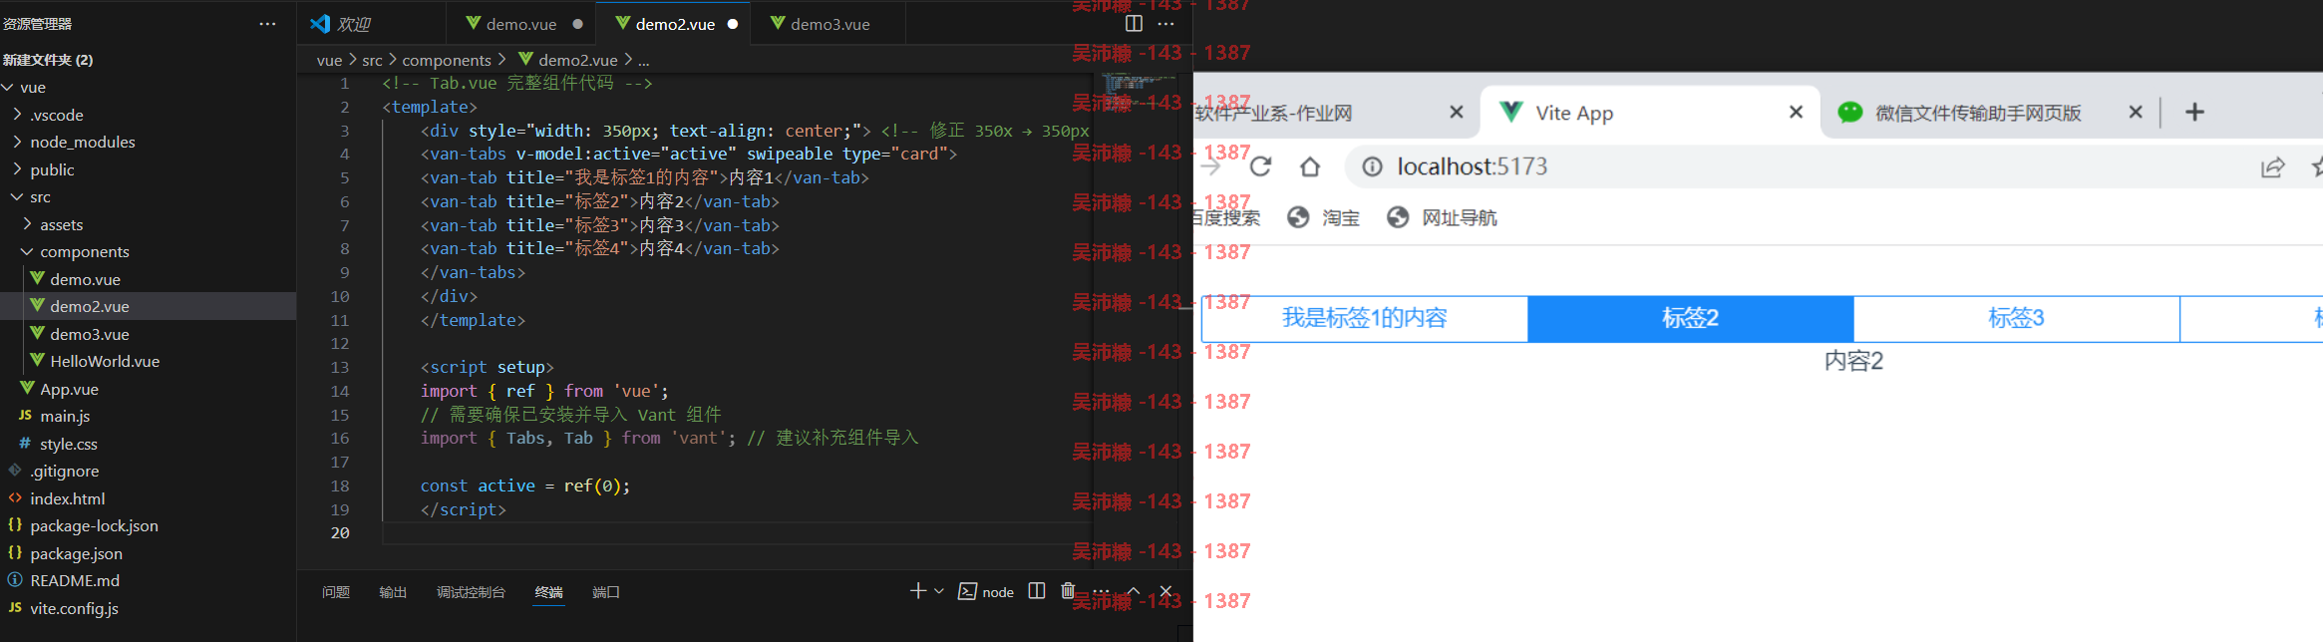Switch to 软件产业系-作业网 browser tab
2323x642 pixels.
(x=1274, y=113)
